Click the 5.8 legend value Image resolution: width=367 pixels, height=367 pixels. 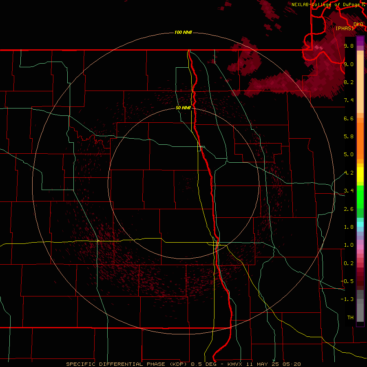pos(349,137)
